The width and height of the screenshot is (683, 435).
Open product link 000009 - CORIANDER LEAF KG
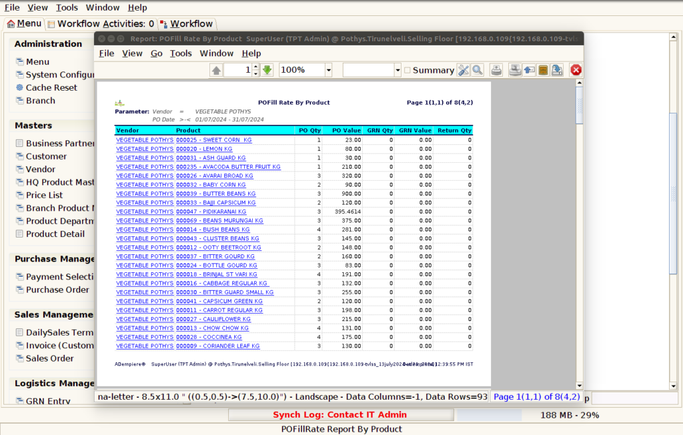tap(218, 346)
